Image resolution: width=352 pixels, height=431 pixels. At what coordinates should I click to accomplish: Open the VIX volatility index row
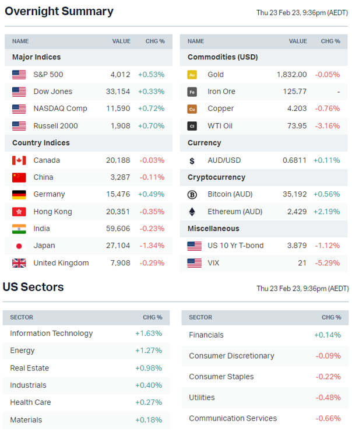point(214,263)
